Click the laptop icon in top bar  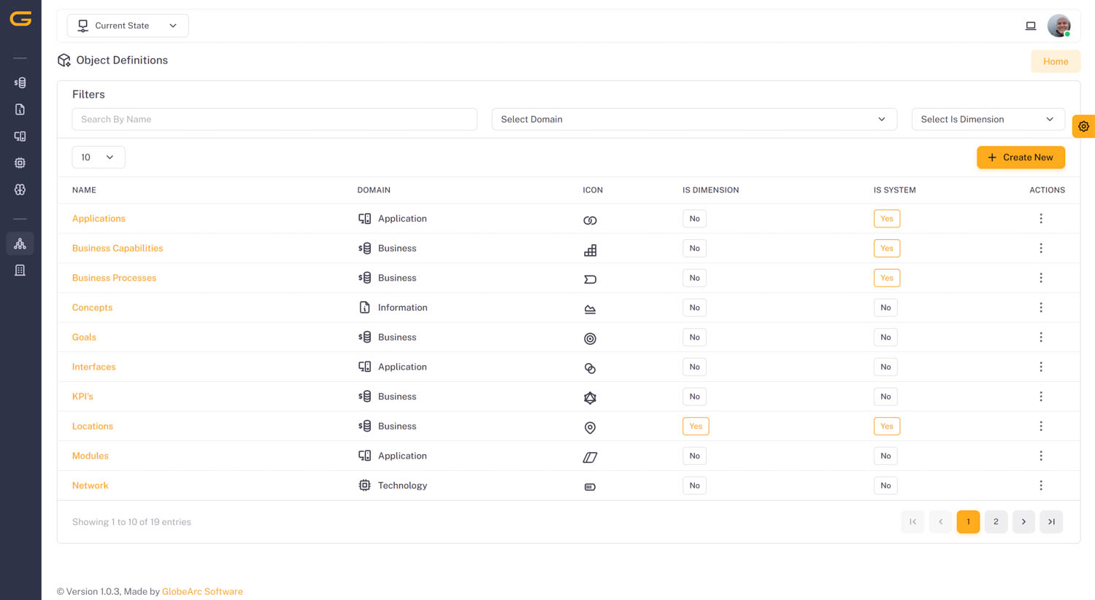(x=1030, y=26)
